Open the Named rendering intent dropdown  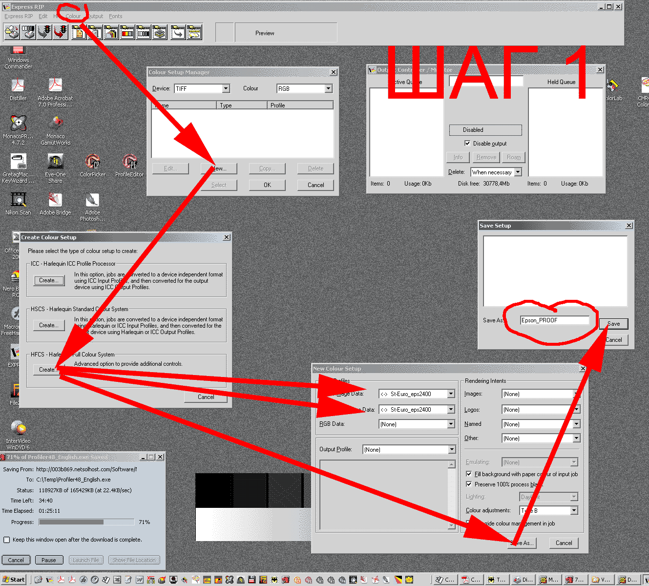(577, 424)
